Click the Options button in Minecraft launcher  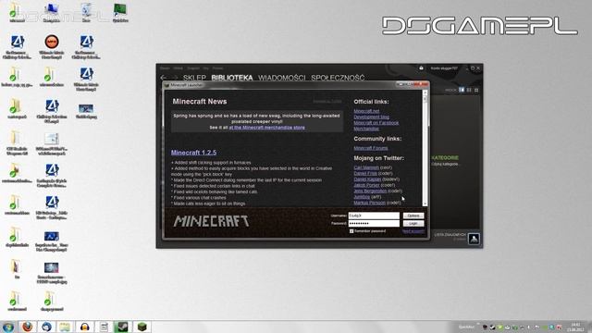413,216
